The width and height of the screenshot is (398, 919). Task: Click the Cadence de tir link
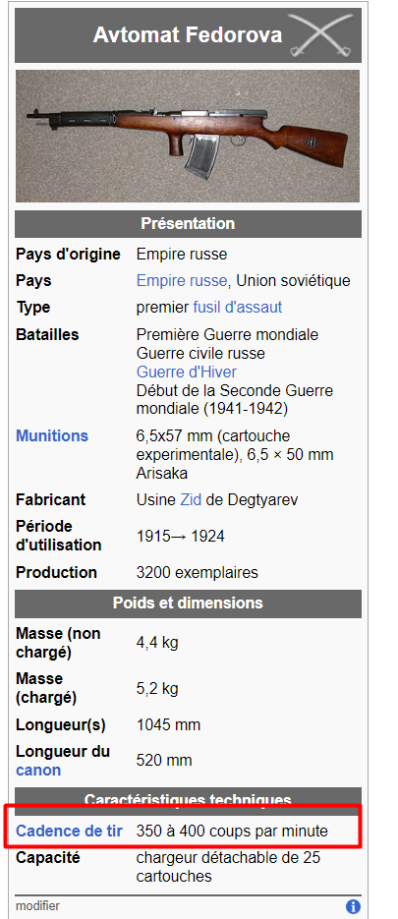tap(69, 832)
